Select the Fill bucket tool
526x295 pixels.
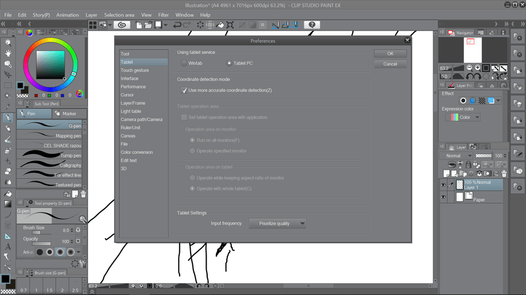8,193
